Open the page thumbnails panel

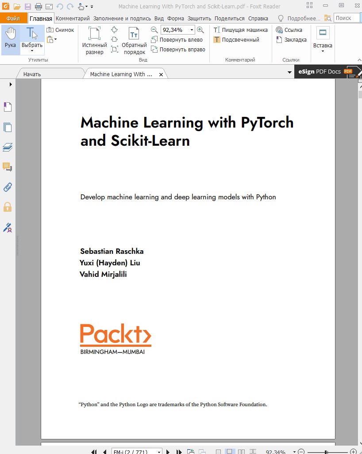pos(8,128)
